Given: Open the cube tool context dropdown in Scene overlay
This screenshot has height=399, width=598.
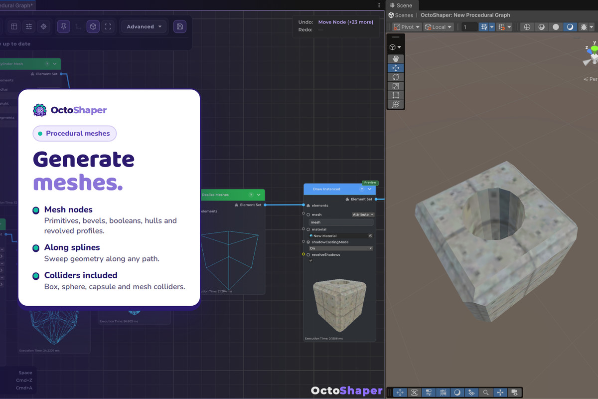Looking at the screenshot, I should pyautogui.click(x=395, y=47).
